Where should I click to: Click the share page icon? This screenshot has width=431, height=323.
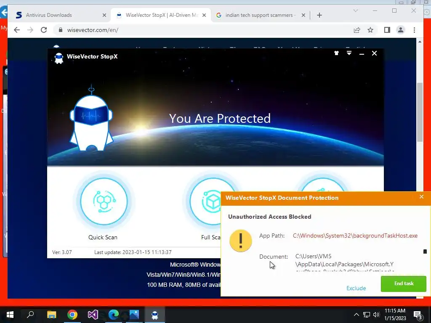click(357, 30)
